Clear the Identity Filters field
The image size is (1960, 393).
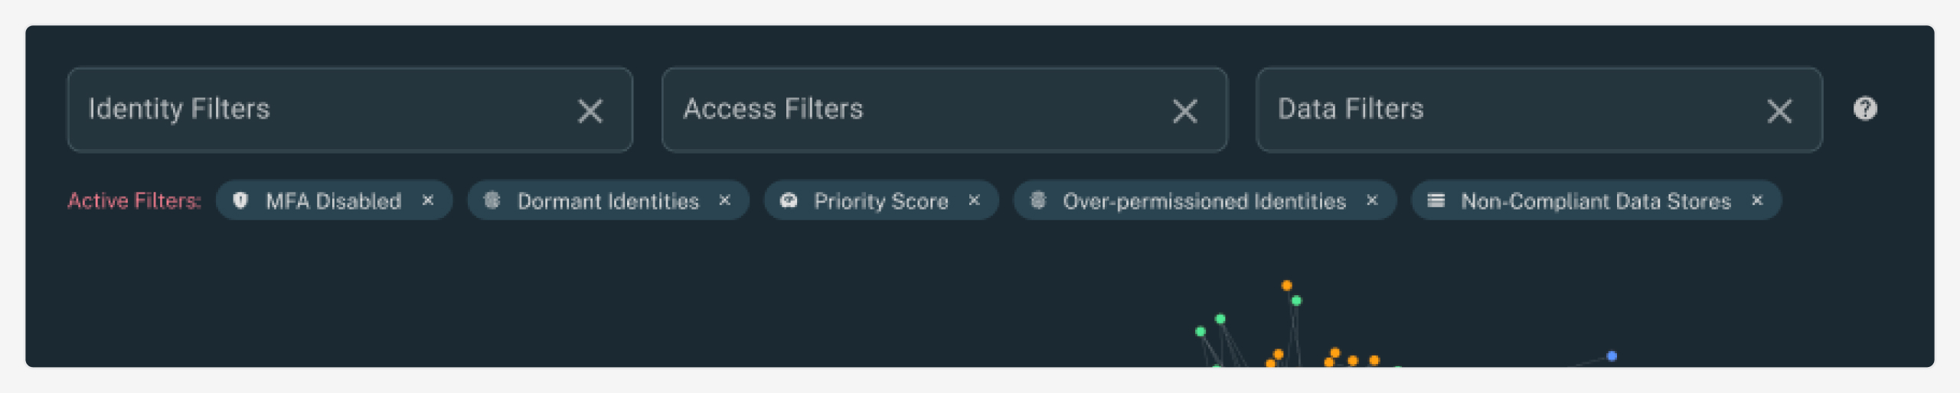pos(590,111)
